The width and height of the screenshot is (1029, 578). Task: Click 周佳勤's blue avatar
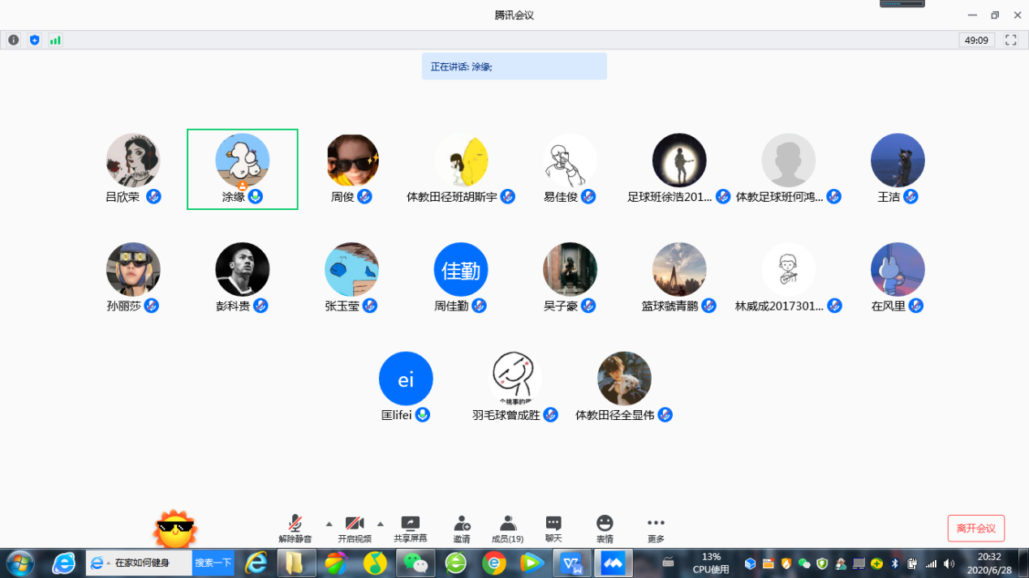[461, 269]
